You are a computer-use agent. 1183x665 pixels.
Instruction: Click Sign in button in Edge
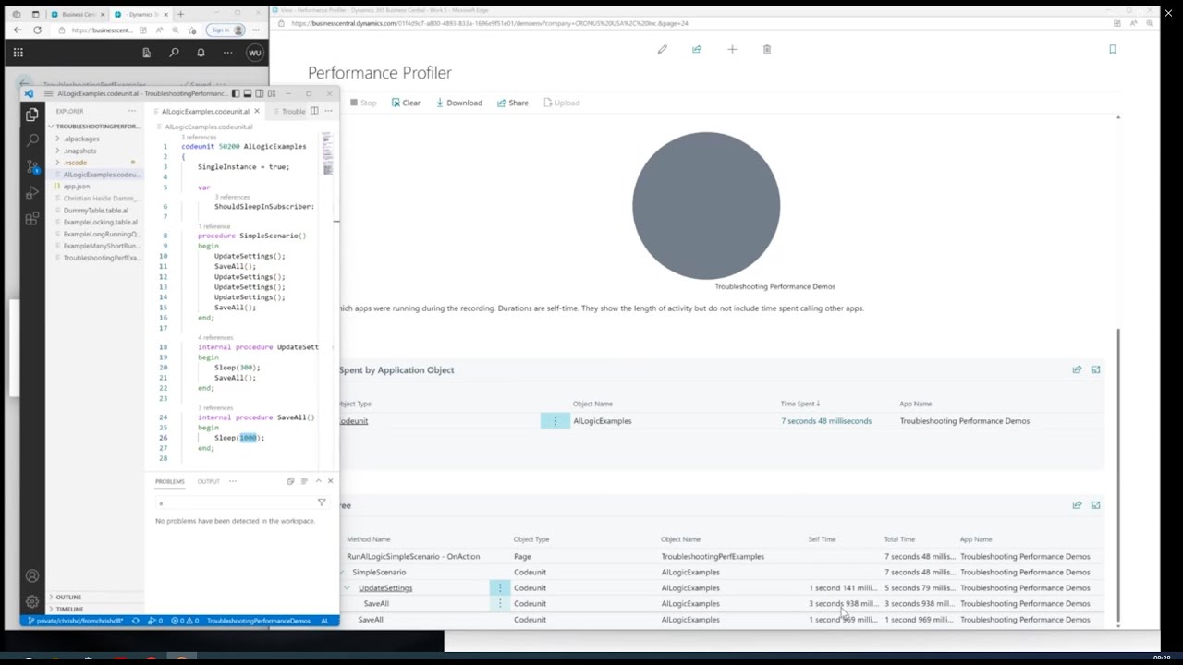pos(227,30)
